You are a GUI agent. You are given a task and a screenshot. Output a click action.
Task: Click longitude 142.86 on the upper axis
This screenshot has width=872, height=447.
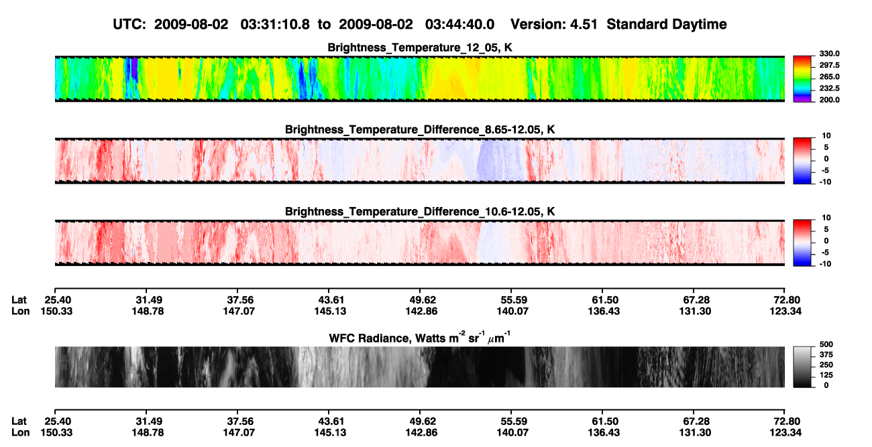click(x=420, y=311)
